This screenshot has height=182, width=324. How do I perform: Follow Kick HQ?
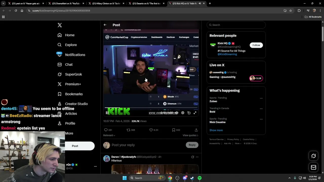(256, 45)
